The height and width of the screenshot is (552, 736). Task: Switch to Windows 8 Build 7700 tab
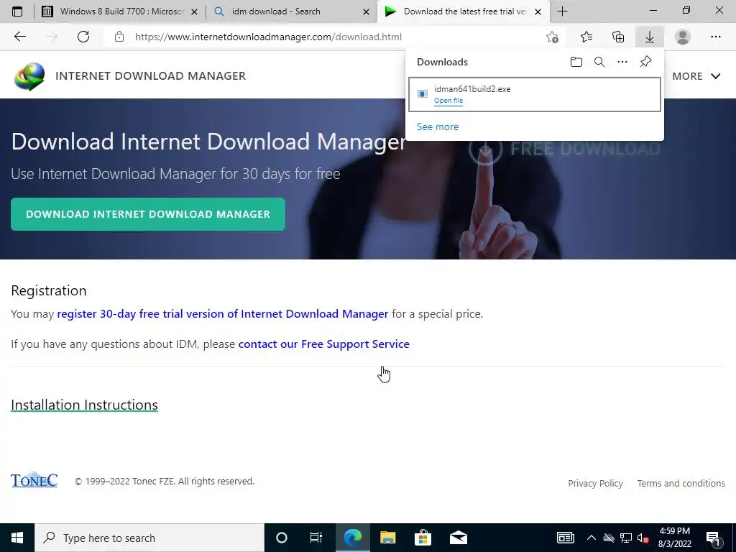(121, 11)
